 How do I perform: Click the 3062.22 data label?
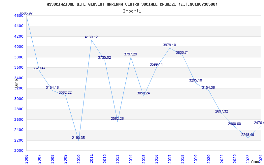click(x=65, y=92)
